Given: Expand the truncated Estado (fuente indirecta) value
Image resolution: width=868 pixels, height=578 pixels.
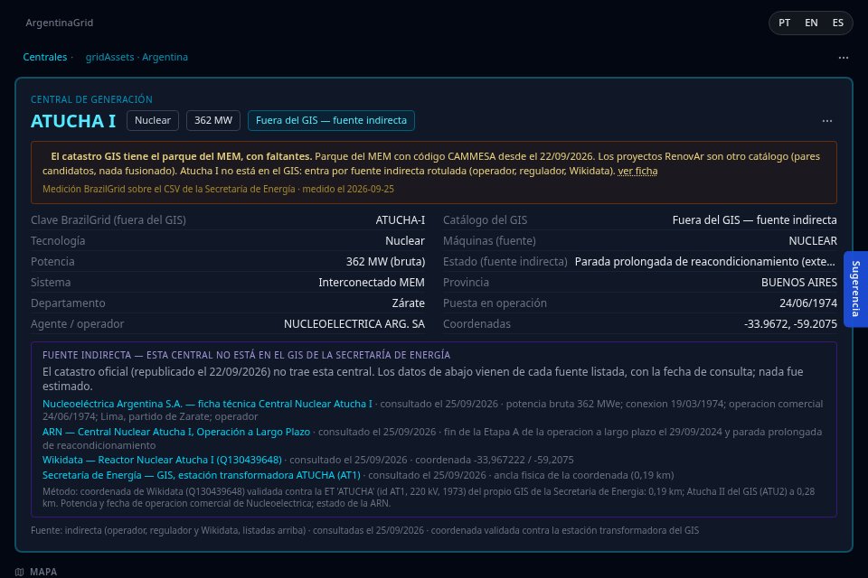Looking at the screenshot, I should pyautogui.click(x=705, y=262).
